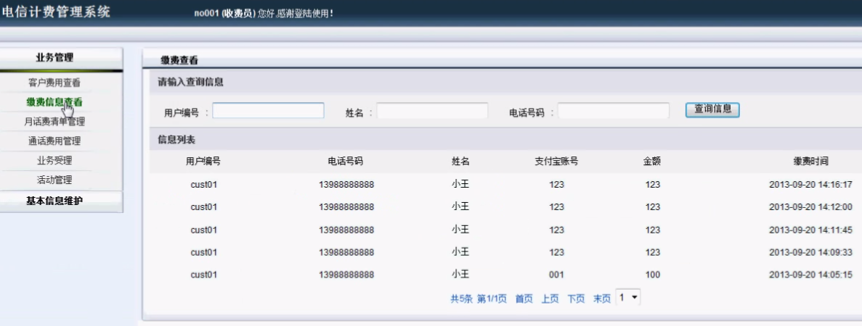Click the 支付宝账号 column header
This screenshot has height=326, width=862.
556,162
